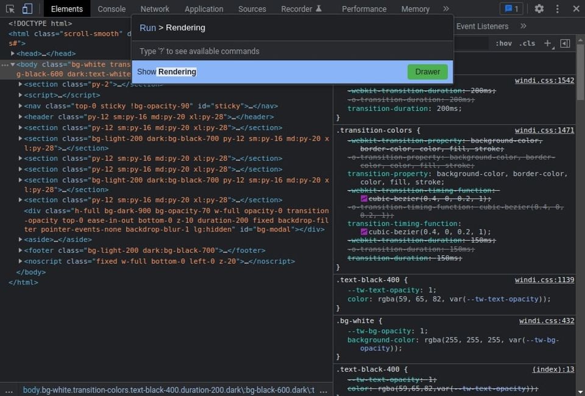Click the .bg-white selector
585x396 pixels.
(355, 320)
